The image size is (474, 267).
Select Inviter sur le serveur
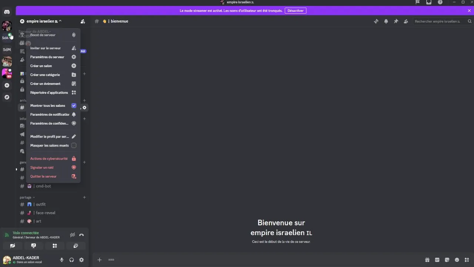click(x=53, y=48)
